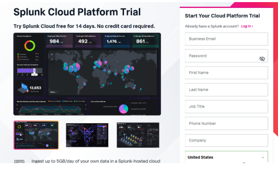The image size is (278, 172).
Task: Click the Splunk Cloud Platform Trial heading
Action: (77, 12)
